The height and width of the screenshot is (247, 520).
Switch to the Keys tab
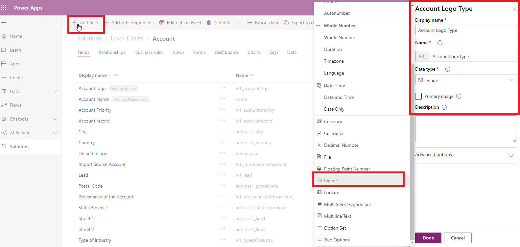274,52
